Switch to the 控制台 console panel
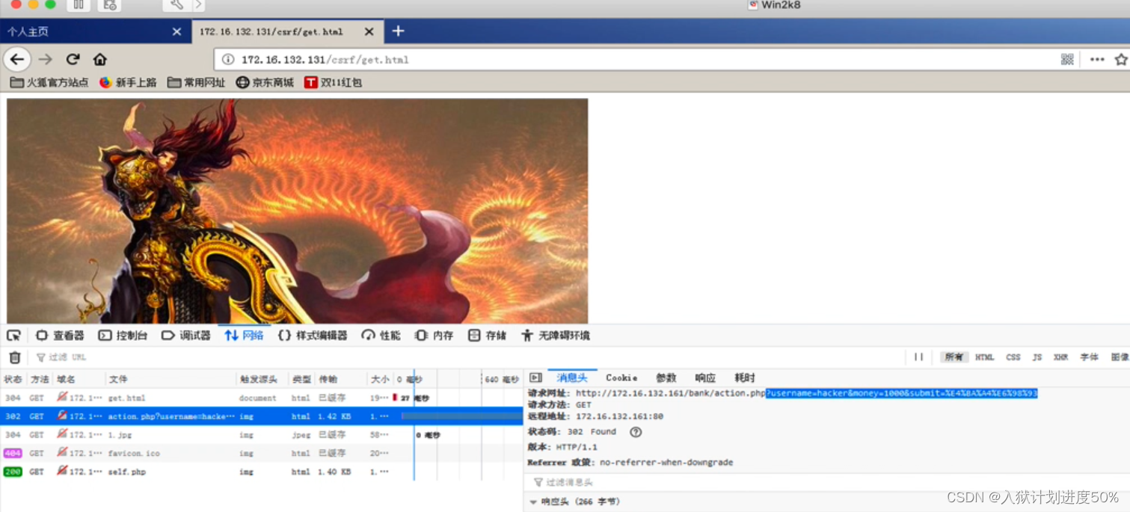The image size is (1130, 512). pyautogui.click(x=123, y=336)
